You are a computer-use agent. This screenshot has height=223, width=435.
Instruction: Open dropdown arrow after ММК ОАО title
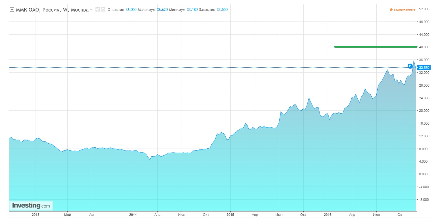(91, 10)
